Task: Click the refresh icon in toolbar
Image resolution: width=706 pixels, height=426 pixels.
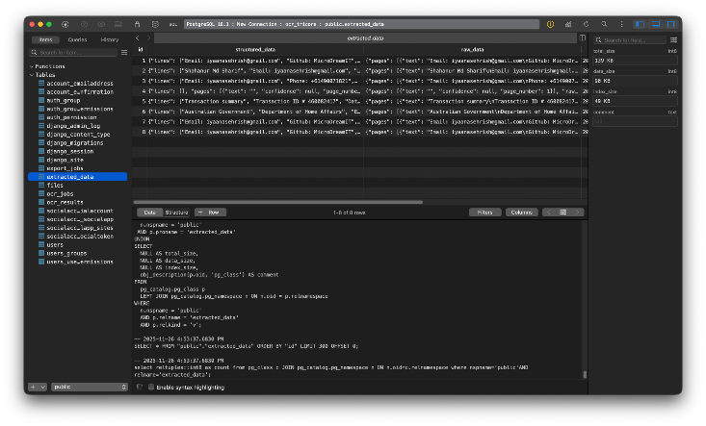Action: [585, 23]
